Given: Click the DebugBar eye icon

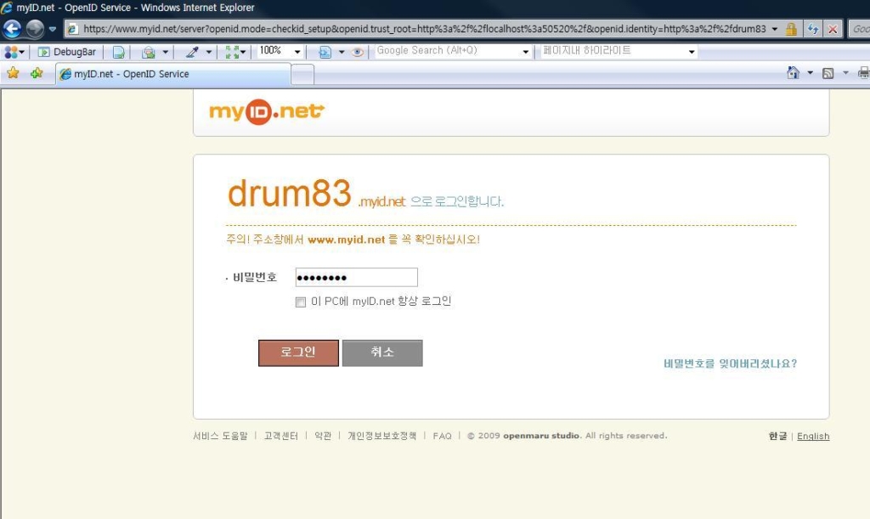Looking at the screenshot, I should click(358, 52).
